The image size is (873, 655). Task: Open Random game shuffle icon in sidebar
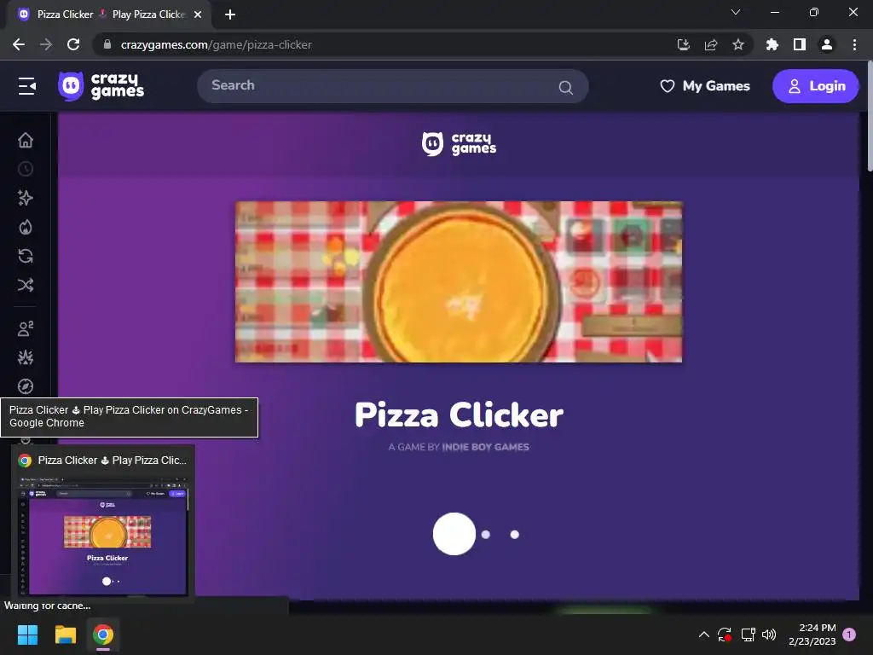[26, 285]
